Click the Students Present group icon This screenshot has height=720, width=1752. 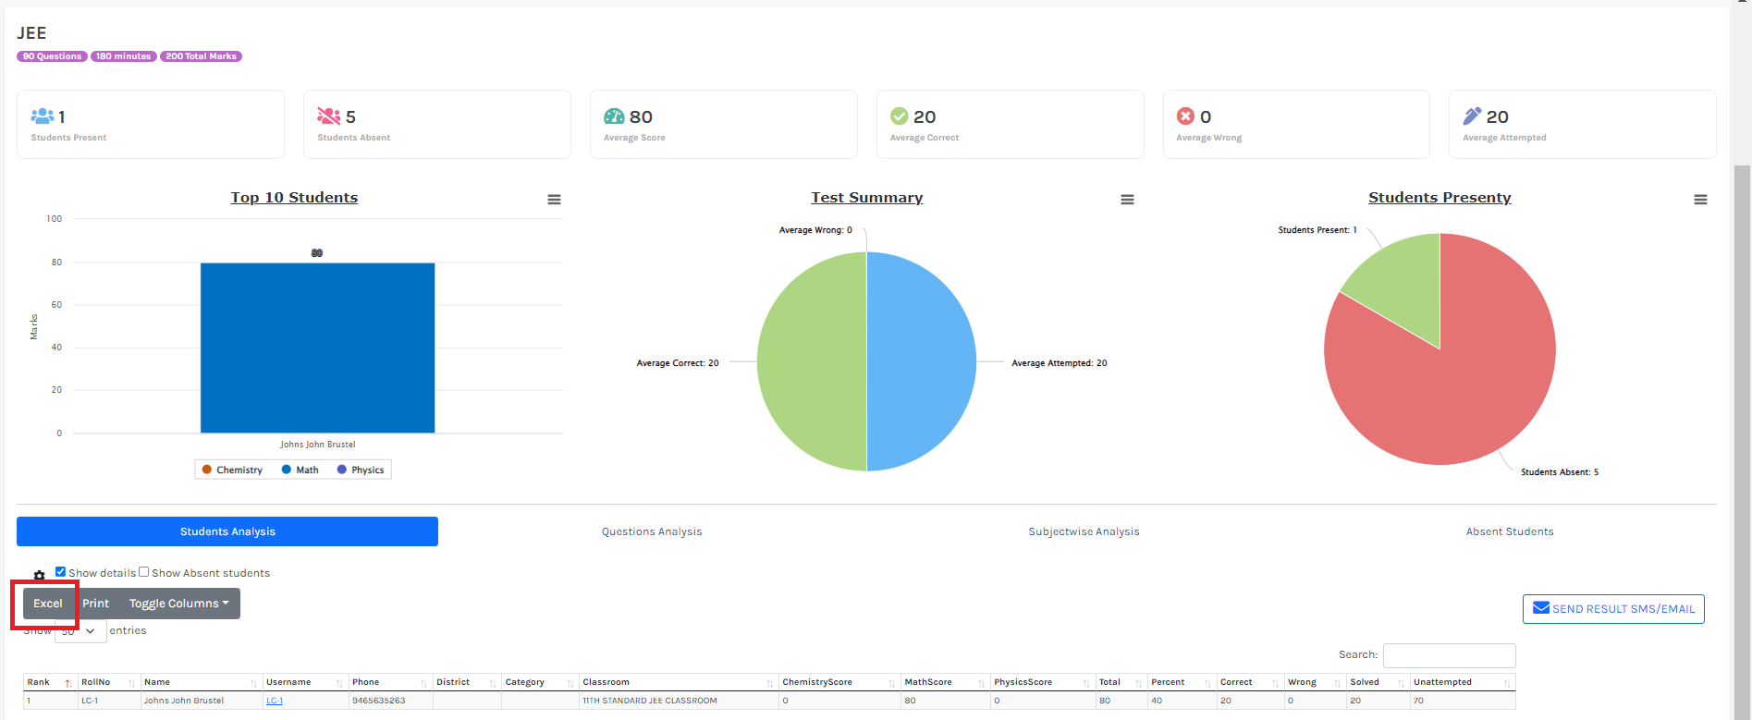(43, 116)
